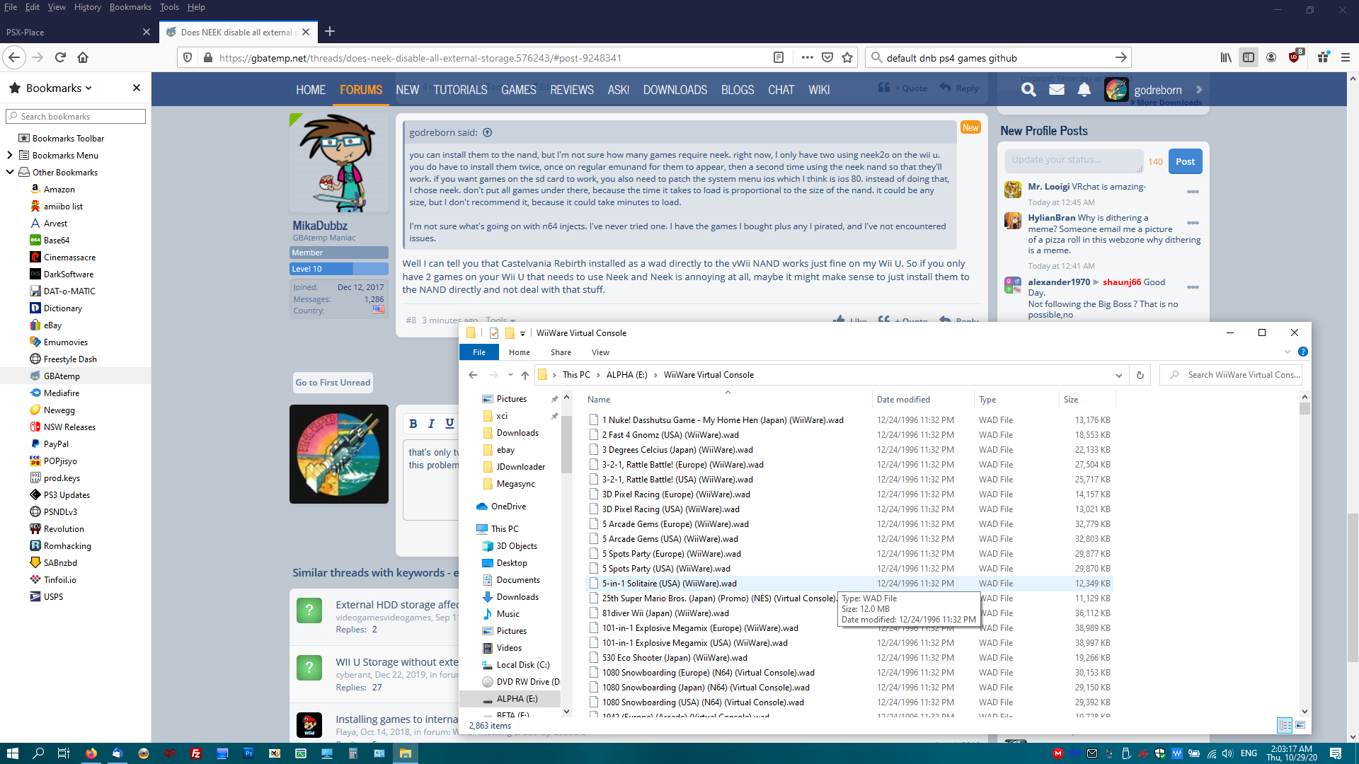Open the Explorer address bar history dropdown

(1119, 375)
